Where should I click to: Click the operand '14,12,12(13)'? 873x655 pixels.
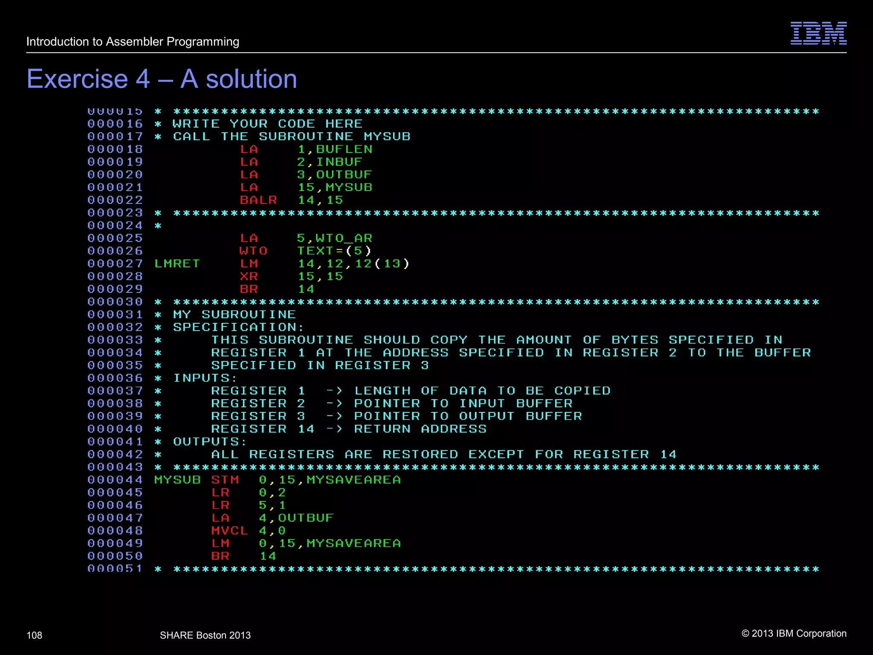coord(354,264)
